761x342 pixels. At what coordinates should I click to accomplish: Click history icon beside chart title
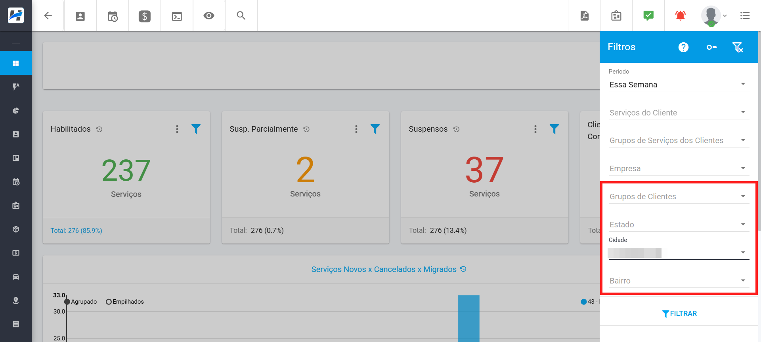click(463, 269)
